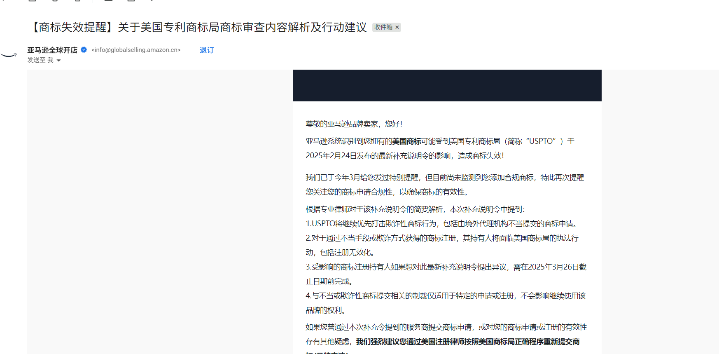Open the Amazon sender avatar
This screenshot has height=354, width=719.
point(9,55)
